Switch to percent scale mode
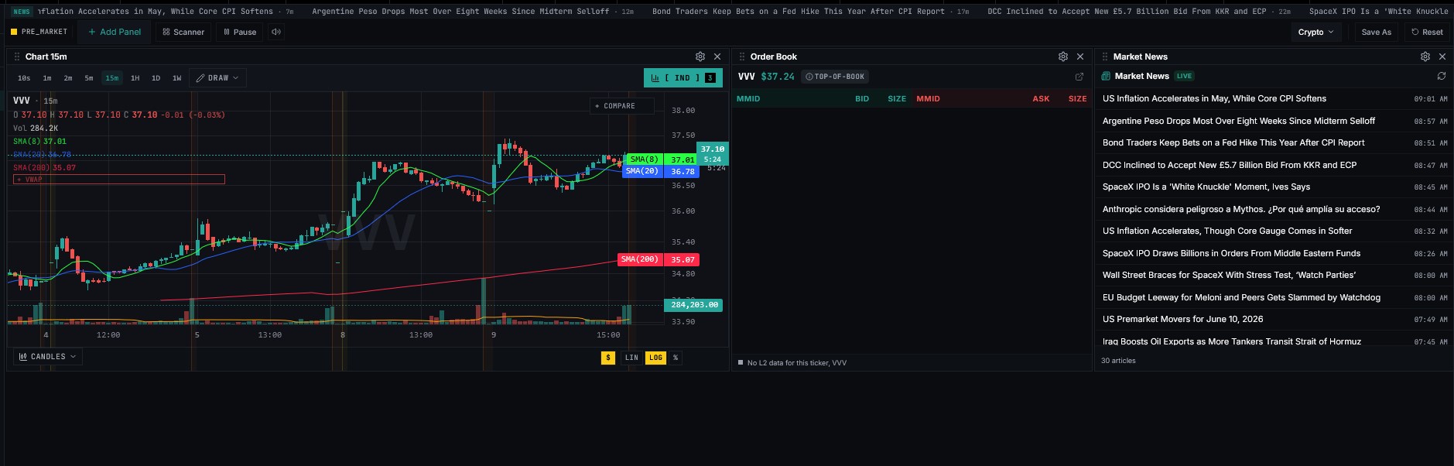This screenshot has height=466, width=1454. tap(676, 358)
